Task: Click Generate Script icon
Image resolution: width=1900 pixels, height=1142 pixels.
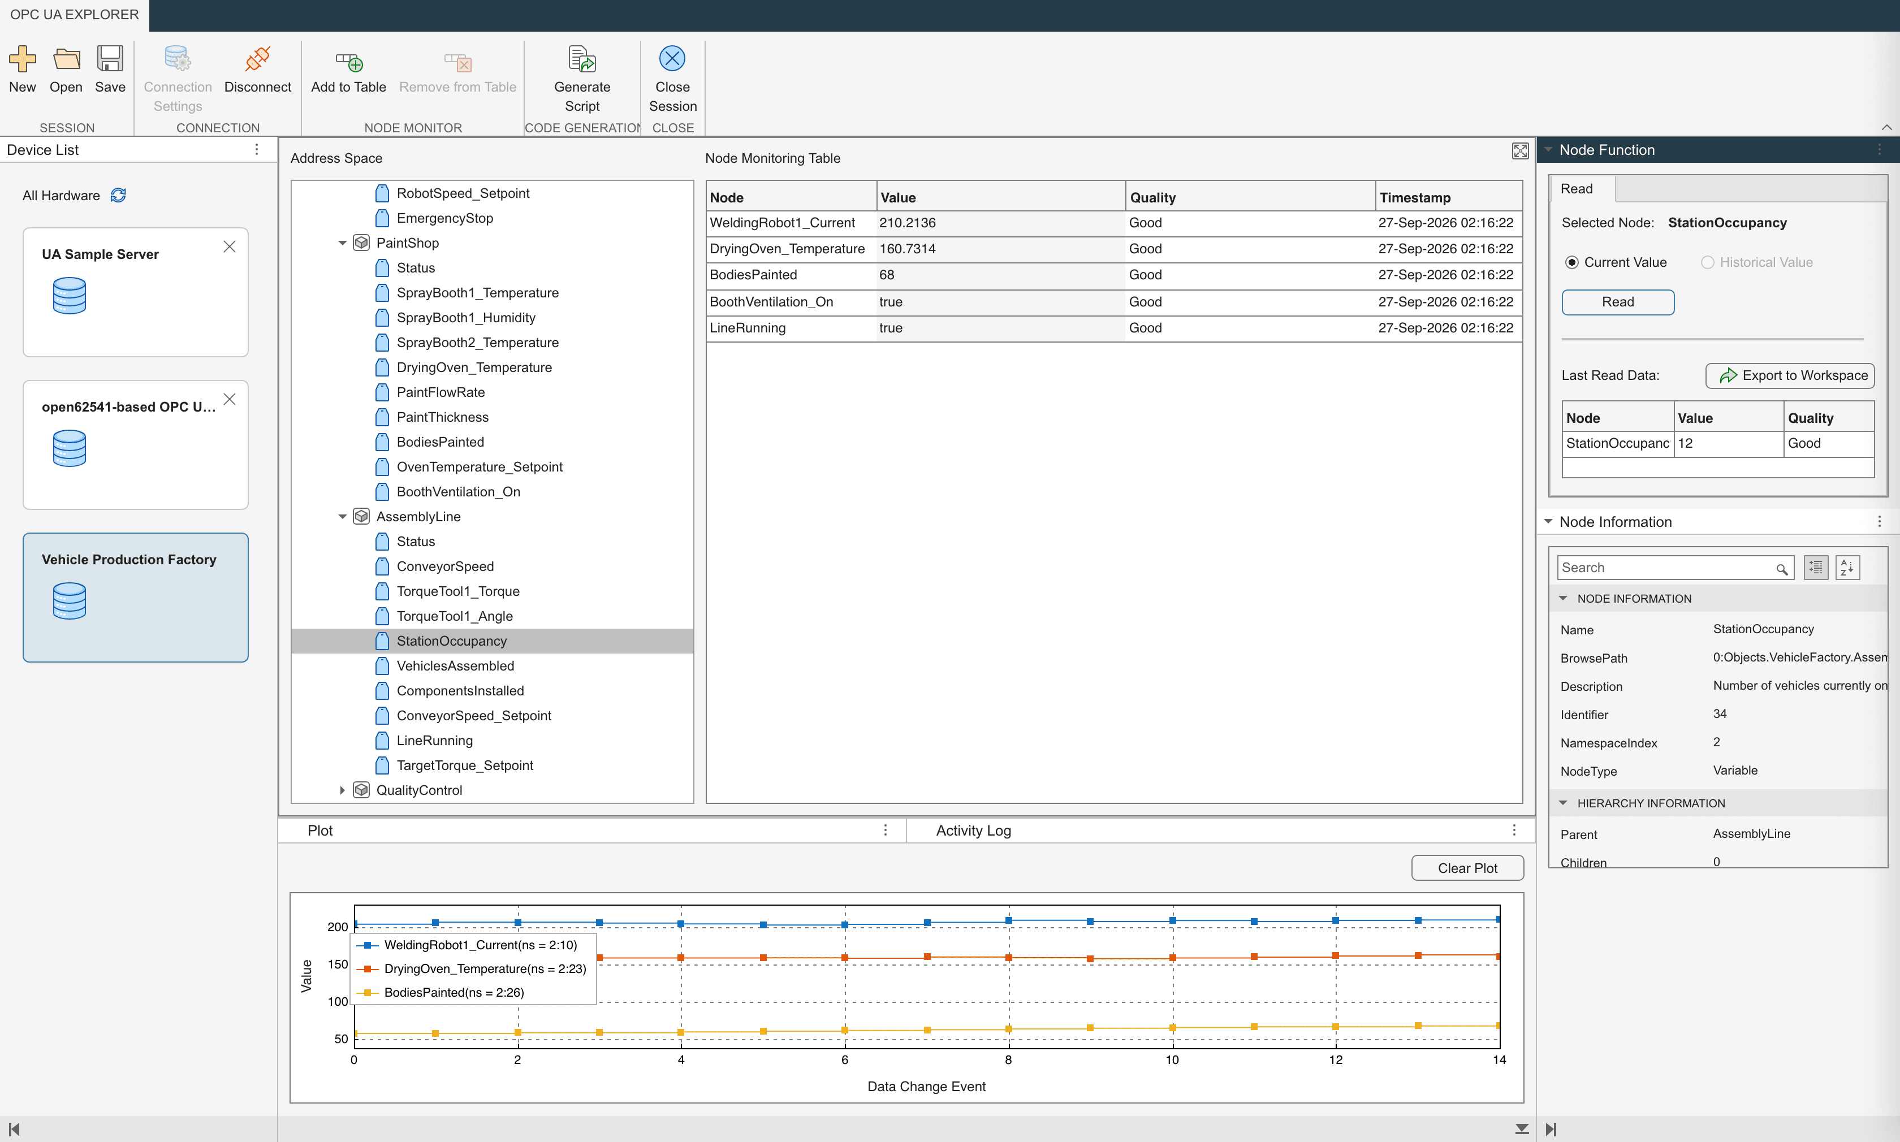Action: (582, 59)
